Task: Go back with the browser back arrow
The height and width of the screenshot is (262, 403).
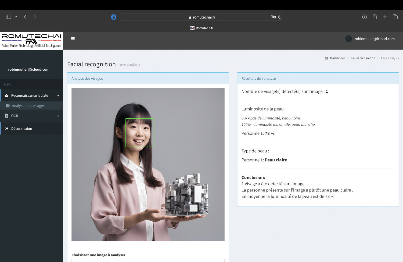Action: click(x=25, y=17)
